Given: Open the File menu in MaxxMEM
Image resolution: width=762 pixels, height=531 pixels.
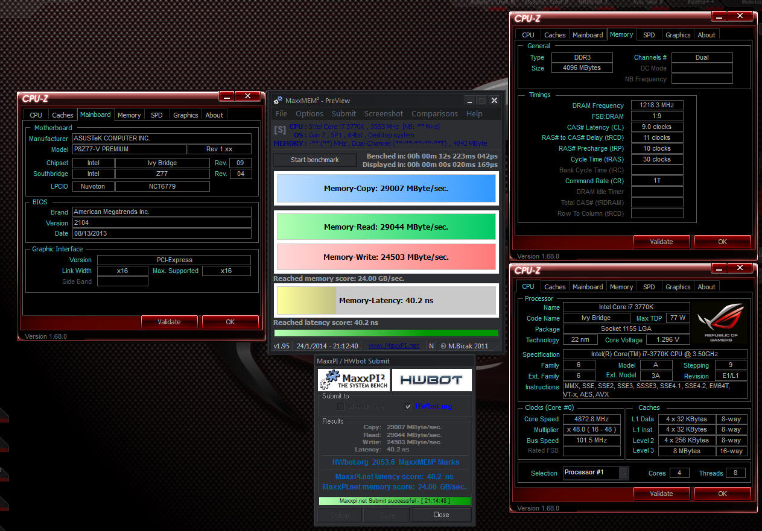Looking at the screenshot, I should click(281, 113).
